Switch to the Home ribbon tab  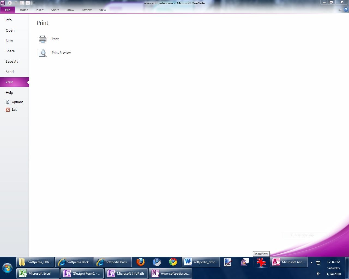24,10
